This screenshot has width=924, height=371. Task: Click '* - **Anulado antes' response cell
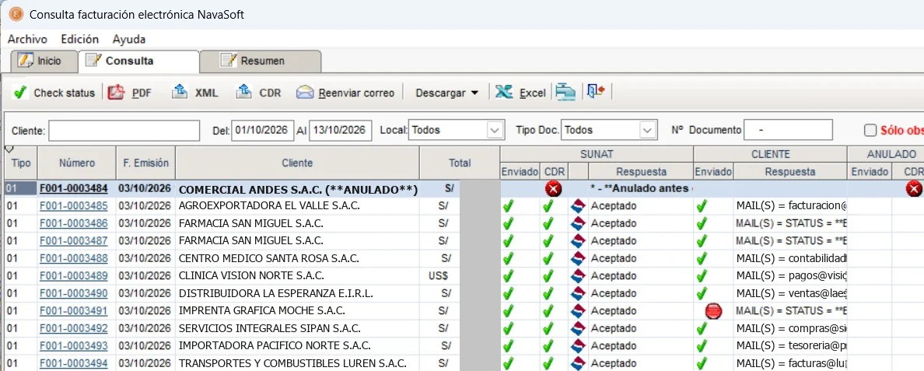point(641,189)
